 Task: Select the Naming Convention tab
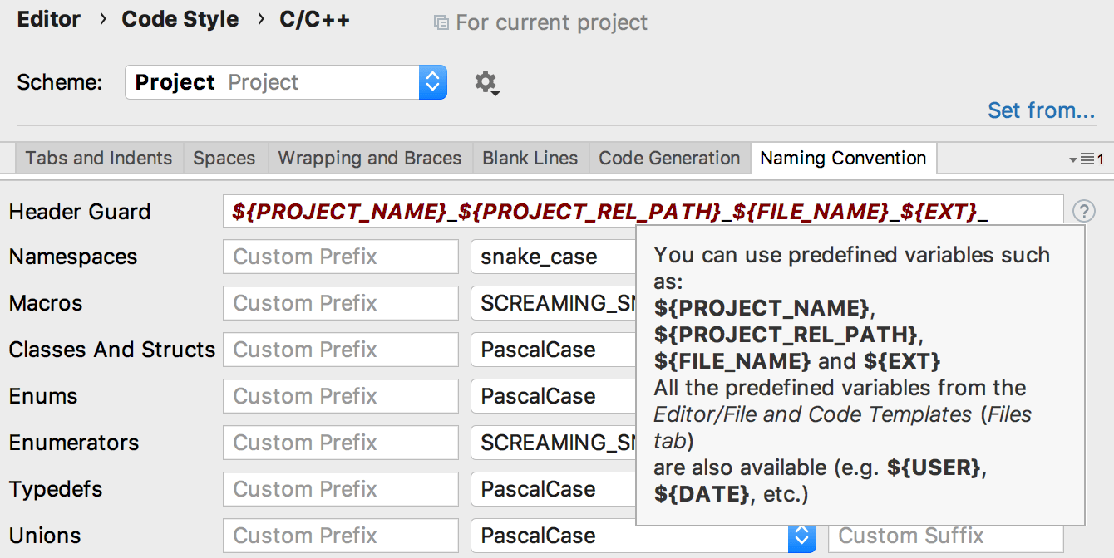(843, 158)
